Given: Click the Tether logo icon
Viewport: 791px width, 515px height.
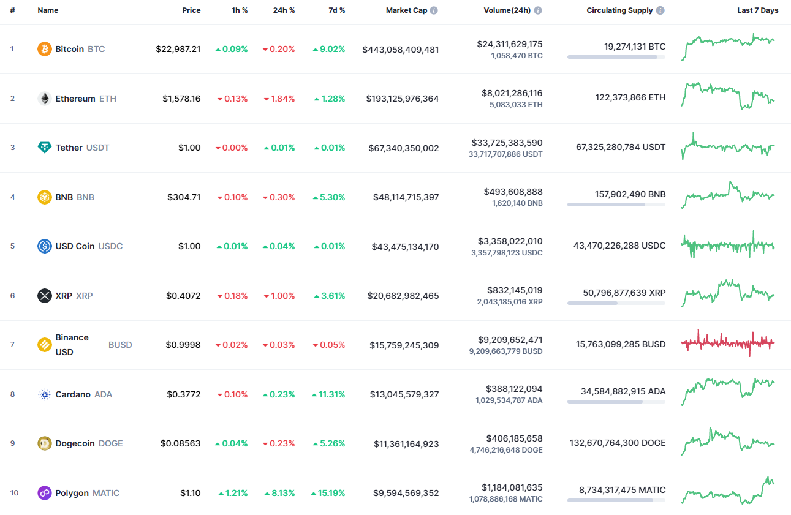Looking at the screenshot, I should [x=44, y=148].
